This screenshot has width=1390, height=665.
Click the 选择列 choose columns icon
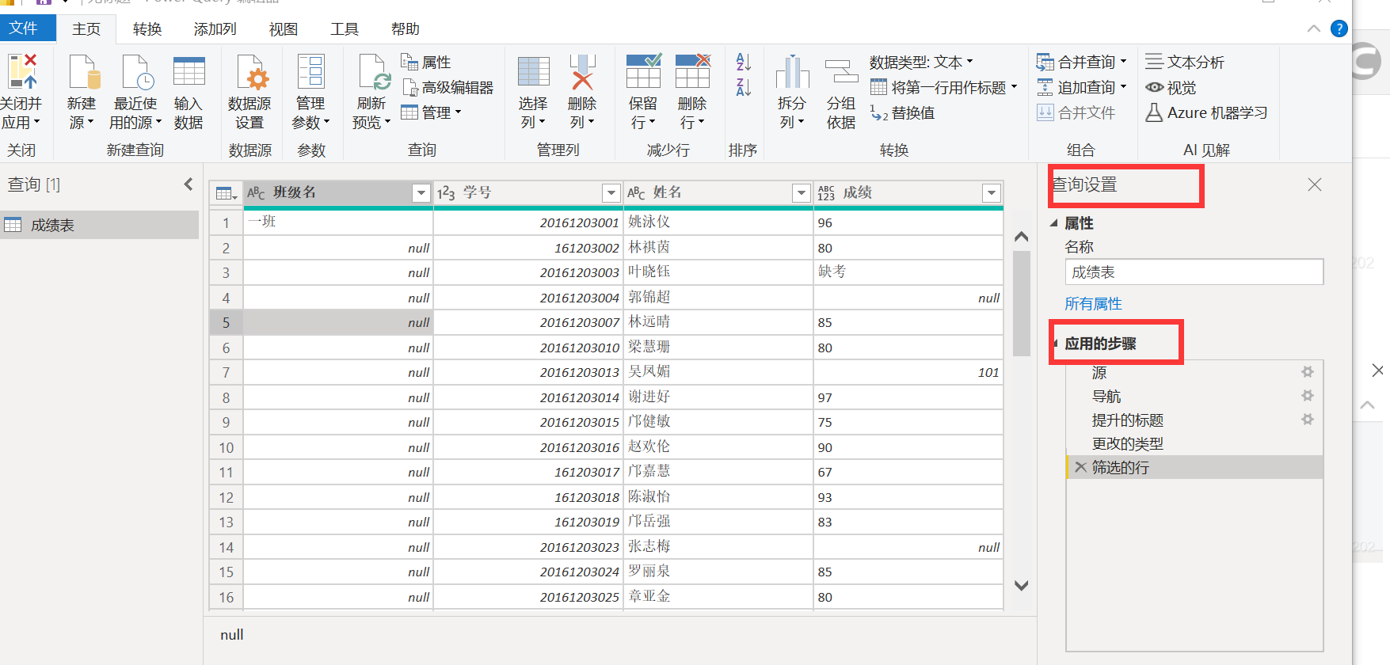pos(533,72)
